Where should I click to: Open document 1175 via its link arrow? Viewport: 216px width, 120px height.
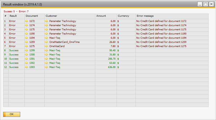(27, 30)
